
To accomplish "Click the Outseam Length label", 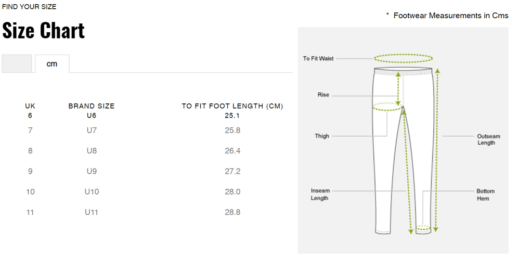I will click(x=488, y=139).
